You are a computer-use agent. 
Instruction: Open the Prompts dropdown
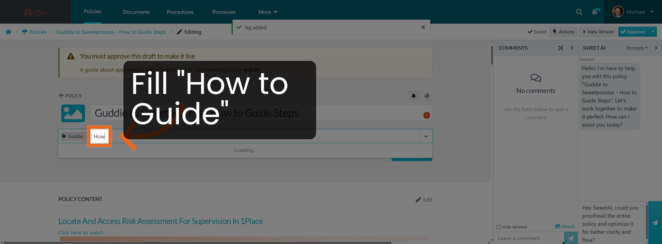[637, 48]
